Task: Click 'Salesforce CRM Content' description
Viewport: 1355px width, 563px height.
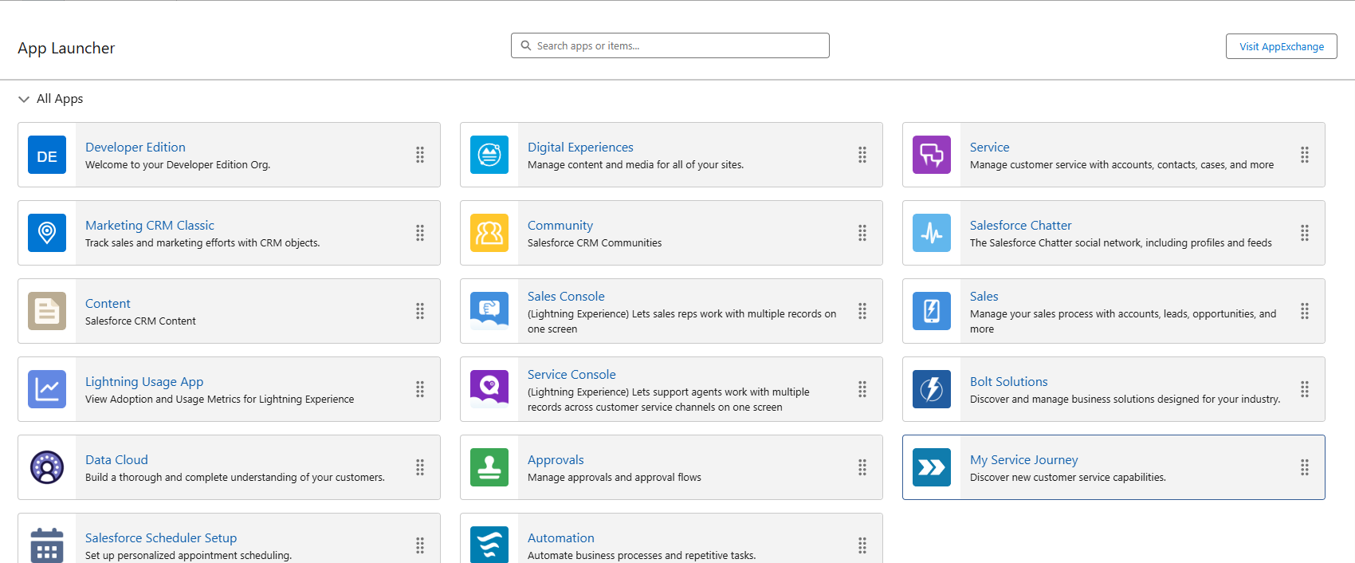Action: pos(140,321)
